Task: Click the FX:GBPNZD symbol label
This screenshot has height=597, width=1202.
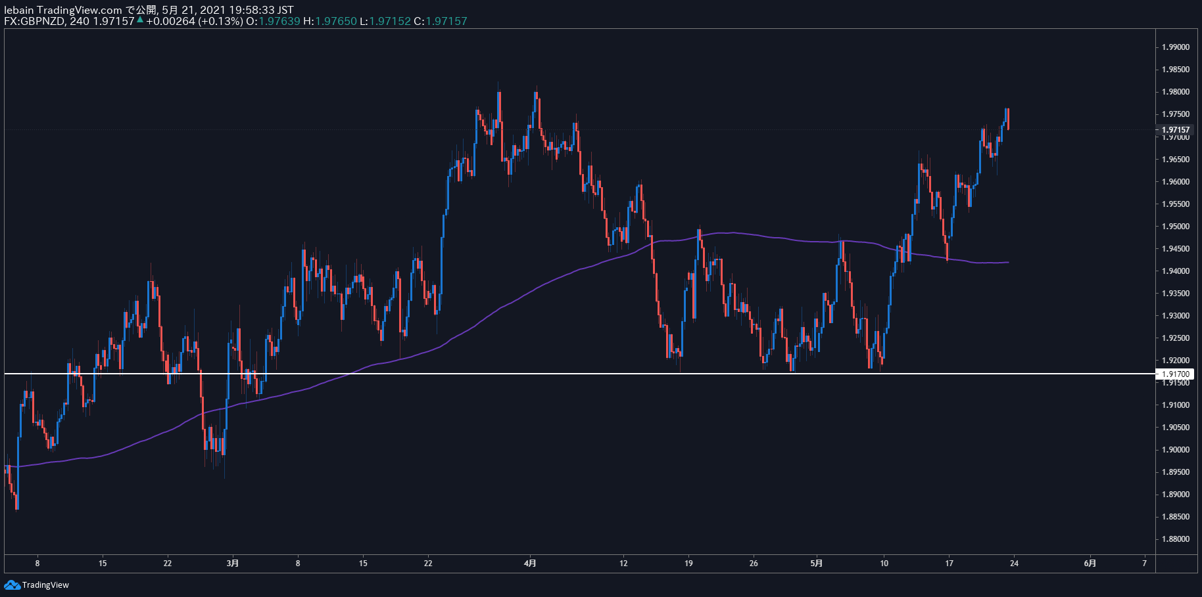Action: [34, 21]
